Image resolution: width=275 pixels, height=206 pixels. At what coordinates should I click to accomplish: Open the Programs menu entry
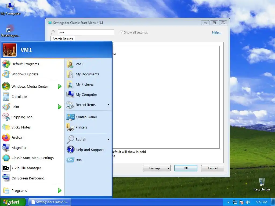(x=32, y=190)
